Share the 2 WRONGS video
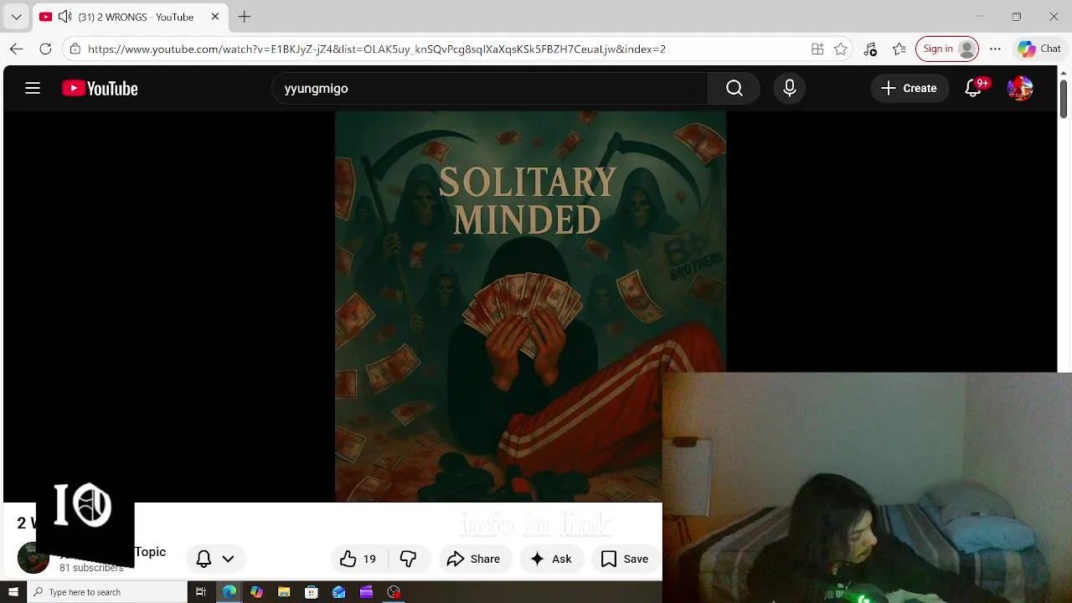 [x=473, y=559]
